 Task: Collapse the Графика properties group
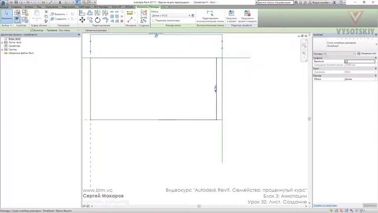pos(376,58)
